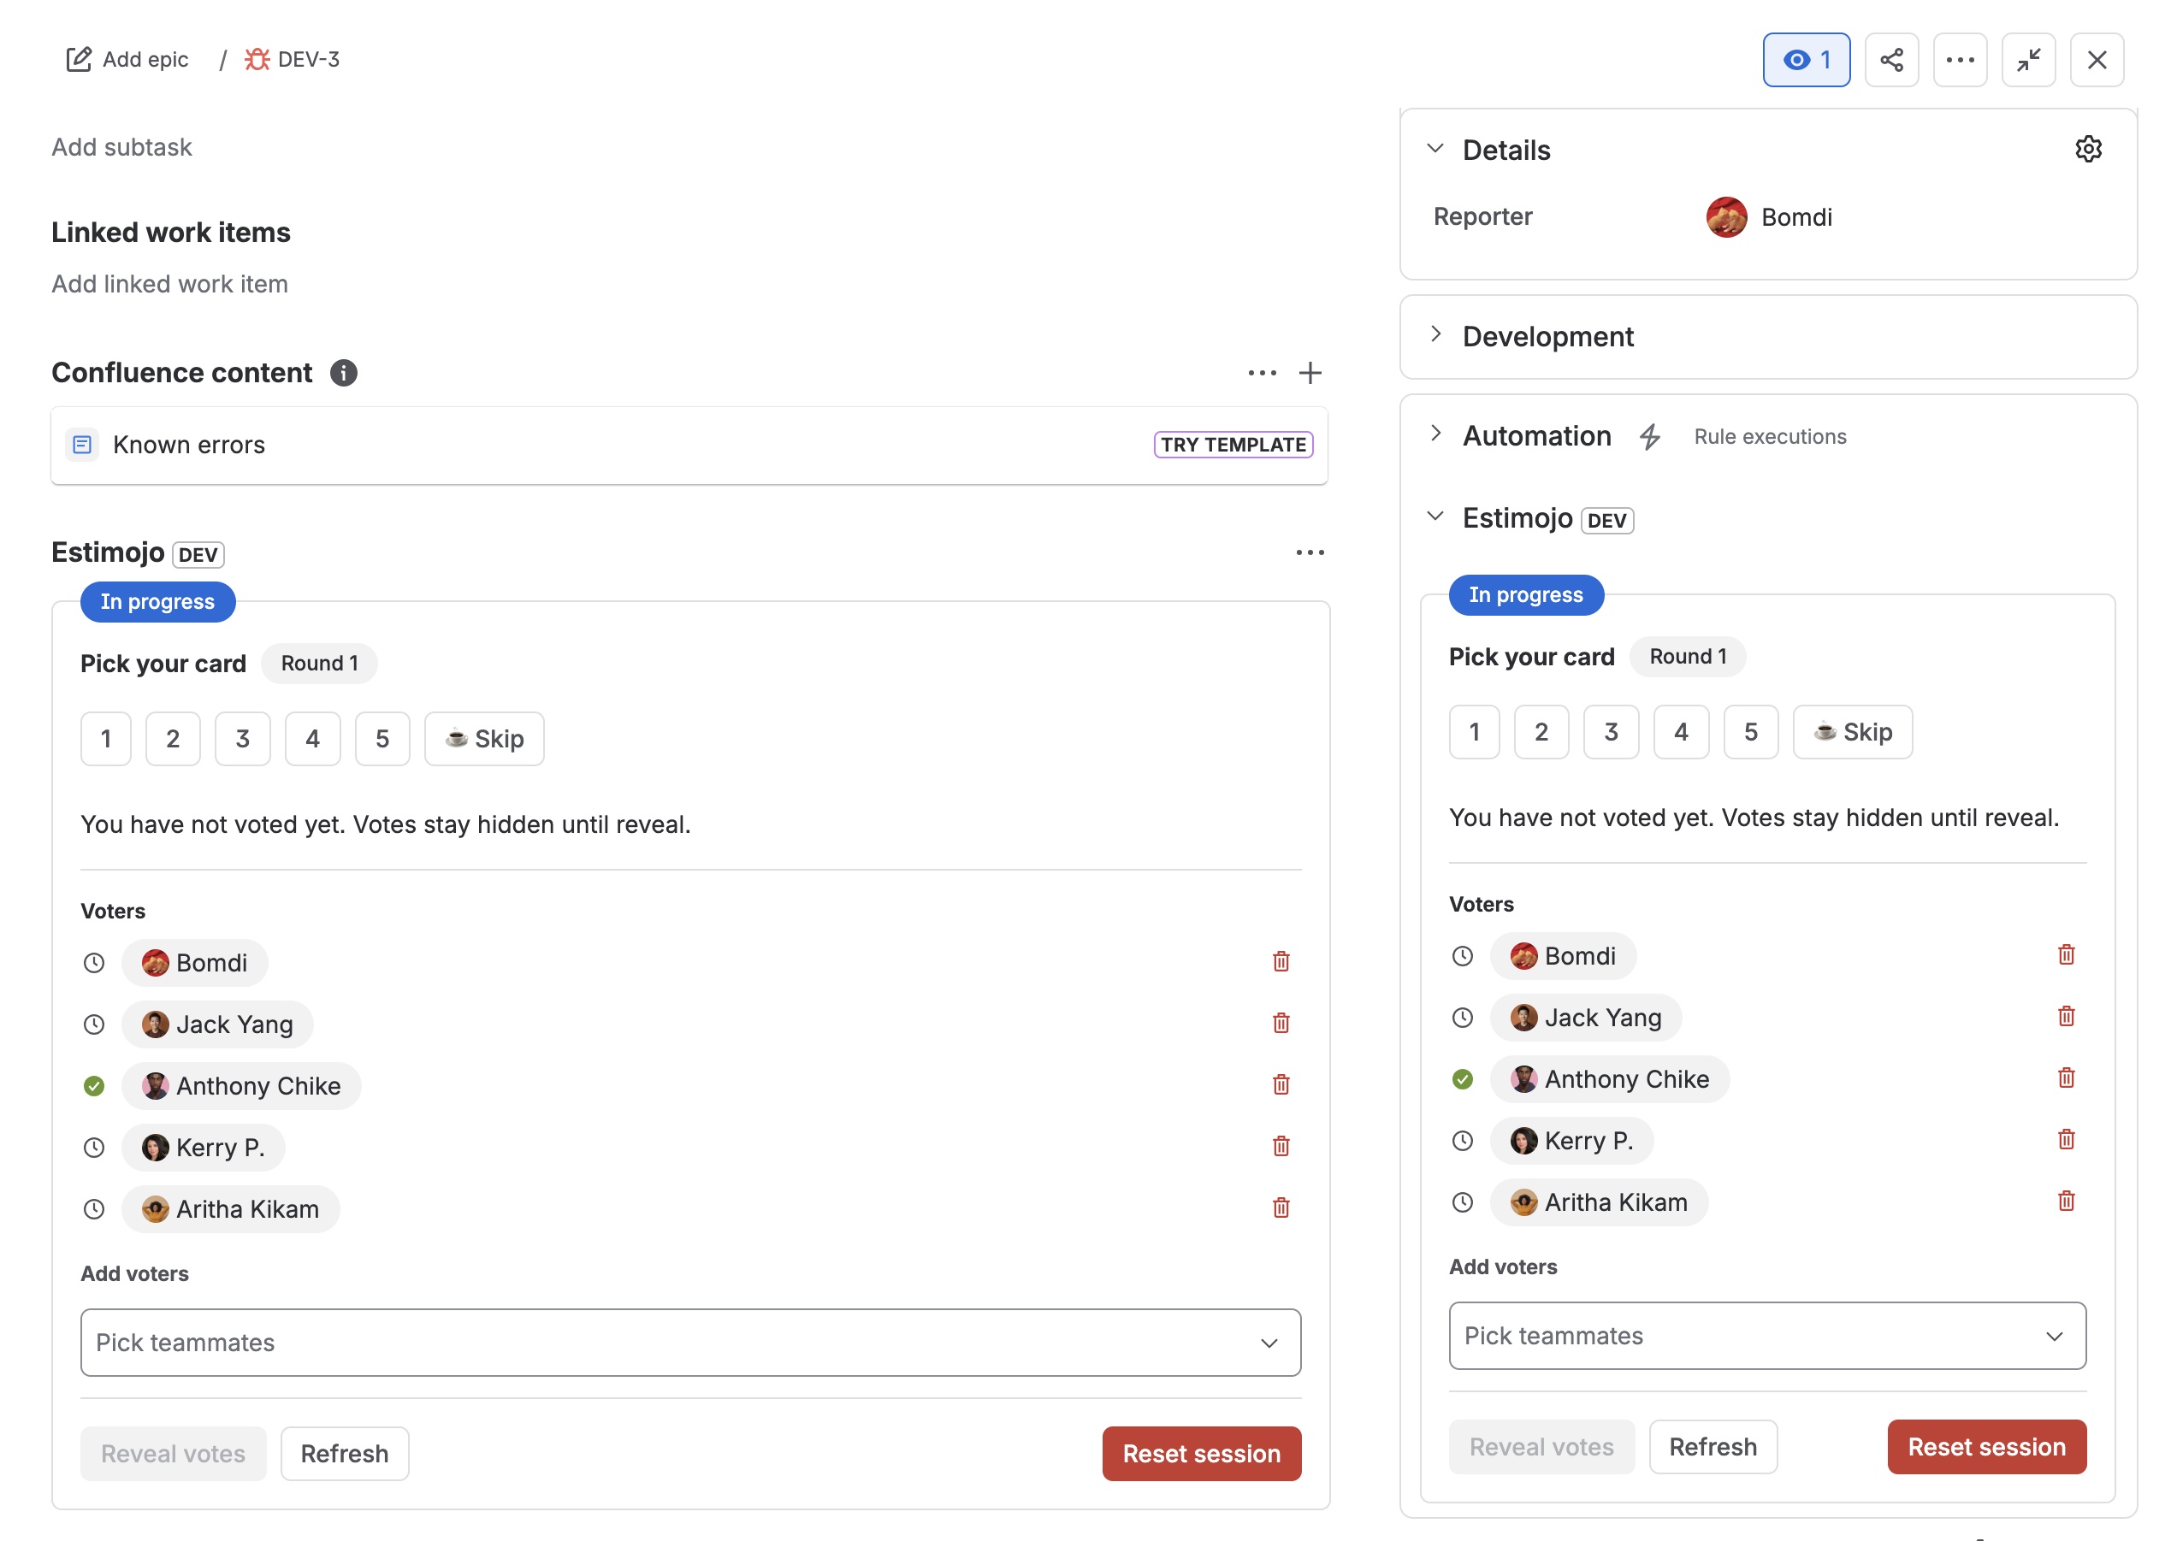Image resolution: width=2171 pixels, height=1541 pixels.
Task: Open Confluence content more options
Action: point(1261,373)
